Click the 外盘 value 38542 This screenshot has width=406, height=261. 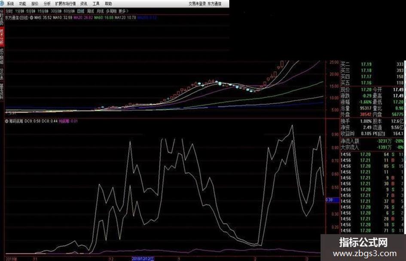point(366,114)
